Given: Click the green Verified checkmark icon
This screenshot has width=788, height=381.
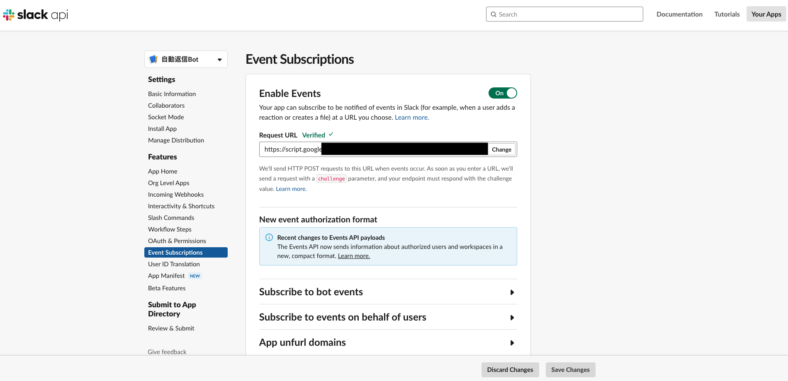Looking at the screenshot, I should click(331, 134).
